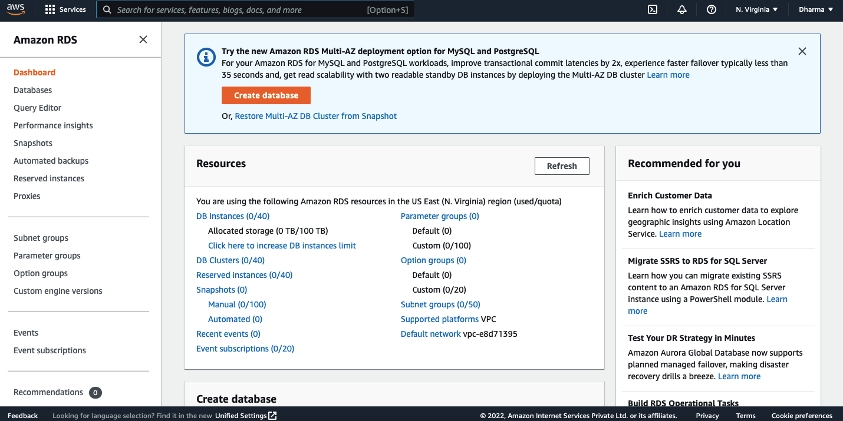Open Reserved instances (0/40) resource link
843x421 pixels.
[244, 275]
